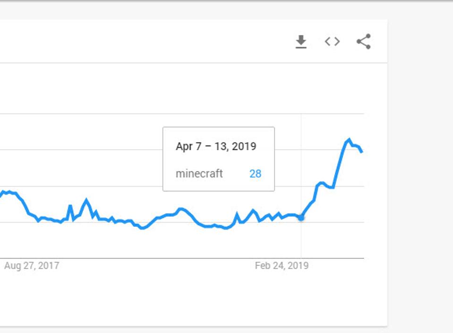
Task: Click the highlighted Apr 7 – 13 data point
Action: [x=301, y=218]
